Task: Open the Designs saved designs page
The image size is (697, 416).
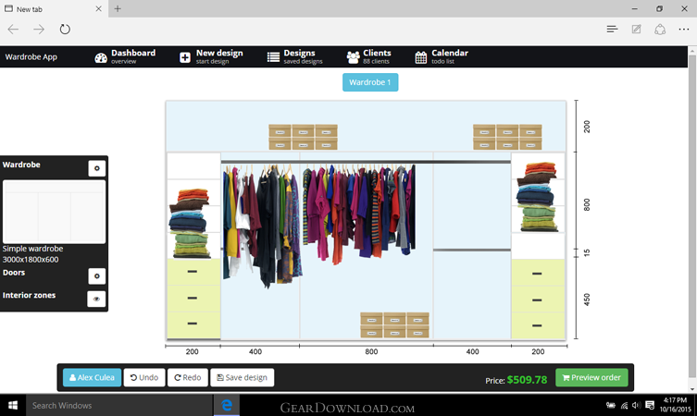Action: click(294, 56)
